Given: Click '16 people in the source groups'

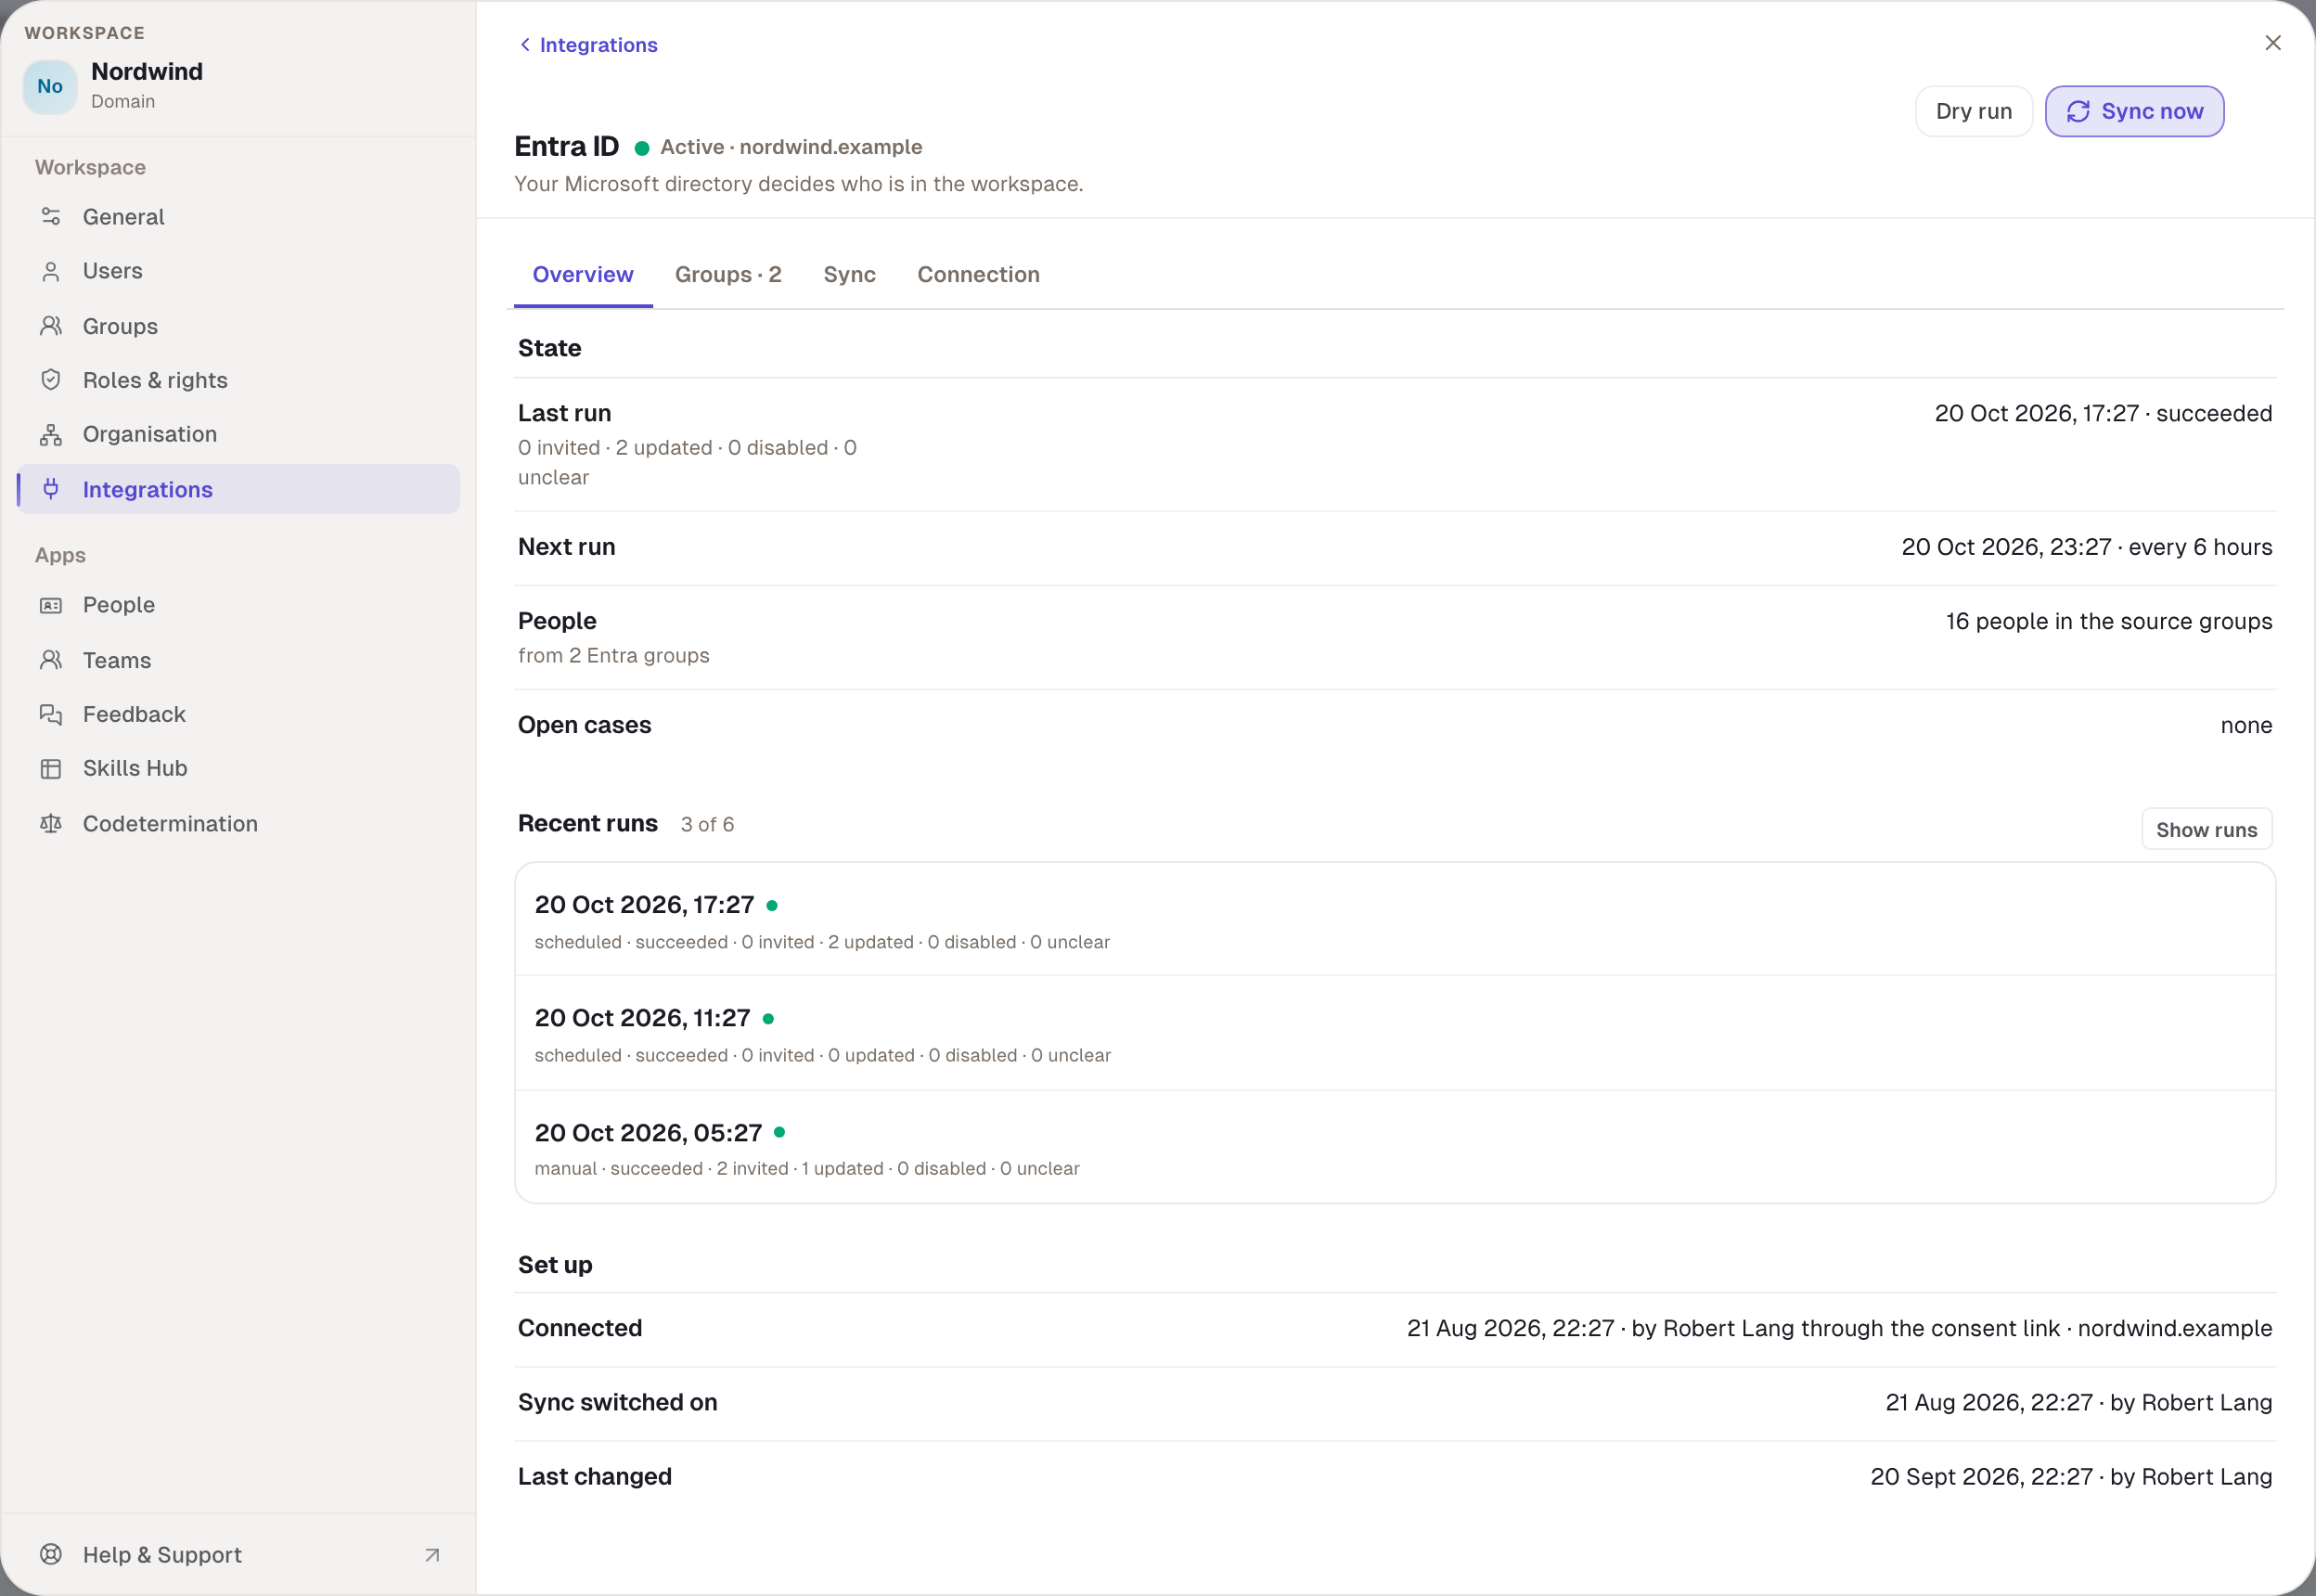Looking at the screenshot, I should coord(2109,621).
